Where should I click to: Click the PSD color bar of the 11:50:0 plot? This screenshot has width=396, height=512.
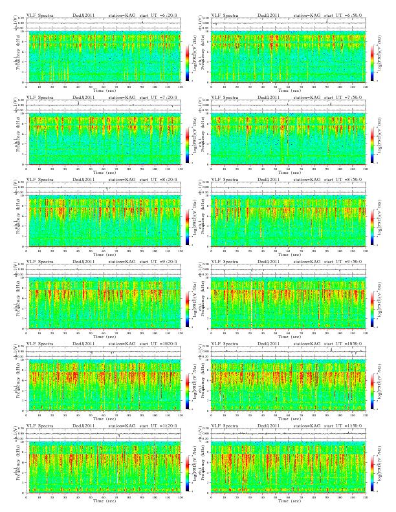[x=372, y=473]
